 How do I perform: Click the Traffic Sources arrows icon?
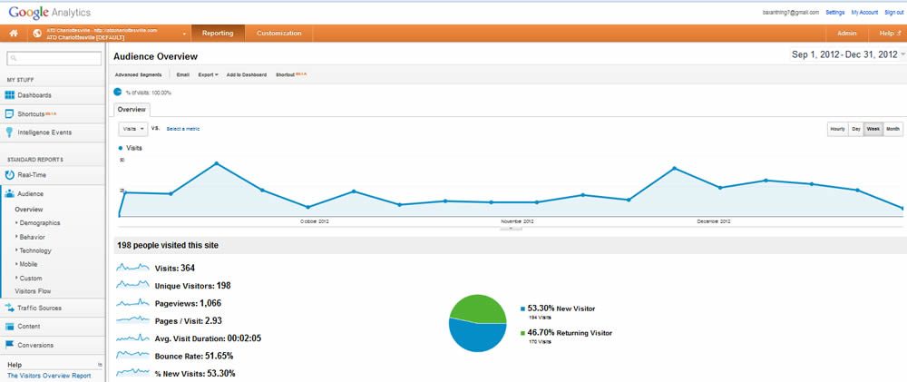click(10, 309)
